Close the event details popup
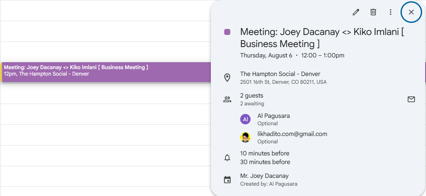Image resolution: width=426 pixels, height=196 pixels. [411, 12]
